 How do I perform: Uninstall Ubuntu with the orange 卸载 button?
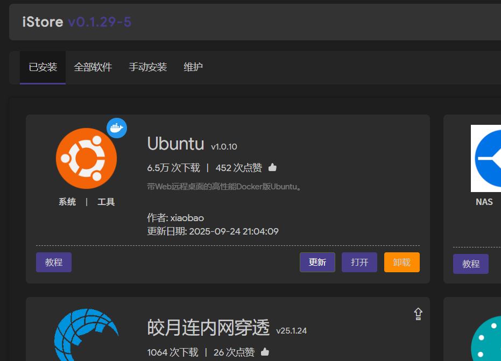tap(401, 263)
